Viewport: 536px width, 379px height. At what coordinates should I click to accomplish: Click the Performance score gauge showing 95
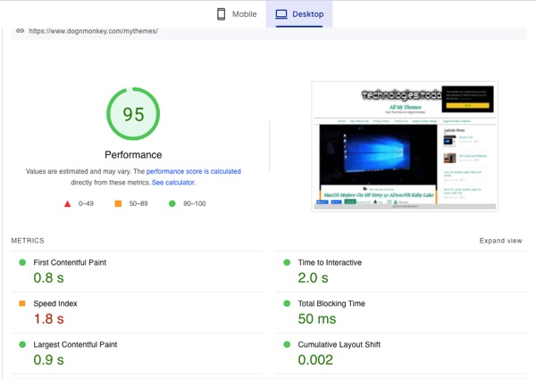pos(133,114)
